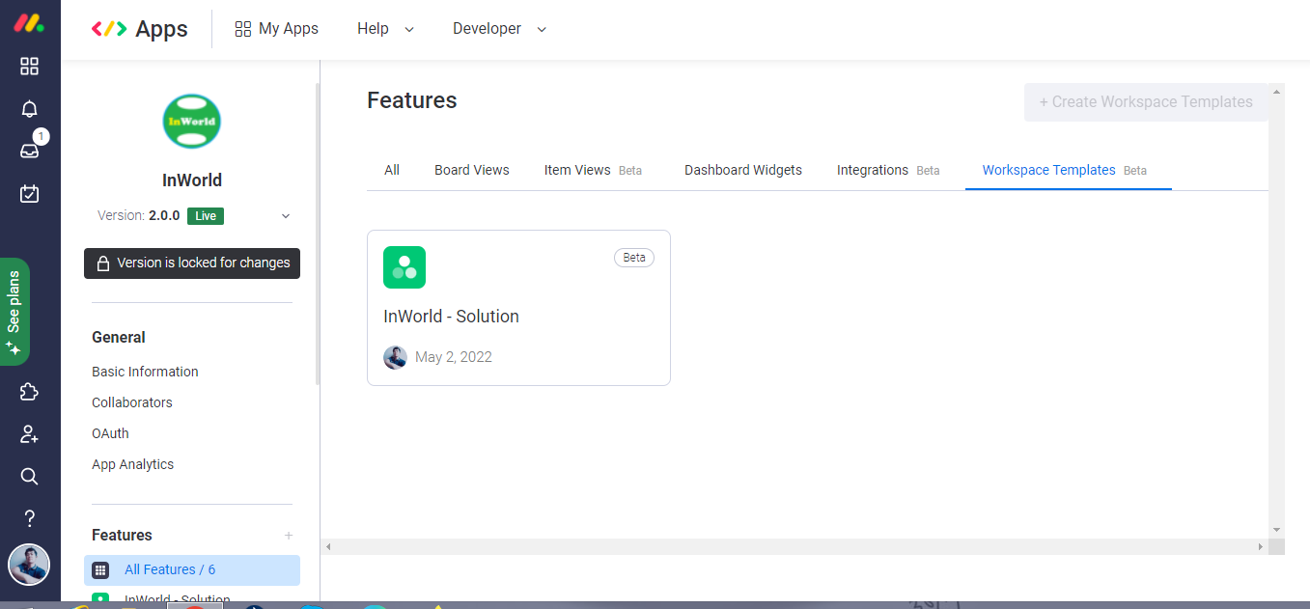Screen dimensions: 1310x609
Task: Open the inbox tray icon
Action: coord(30,151)
